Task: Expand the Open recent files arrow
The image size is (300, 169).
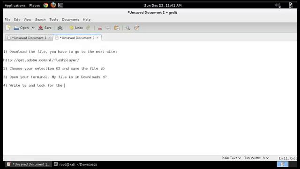Action: coord(33,28)
